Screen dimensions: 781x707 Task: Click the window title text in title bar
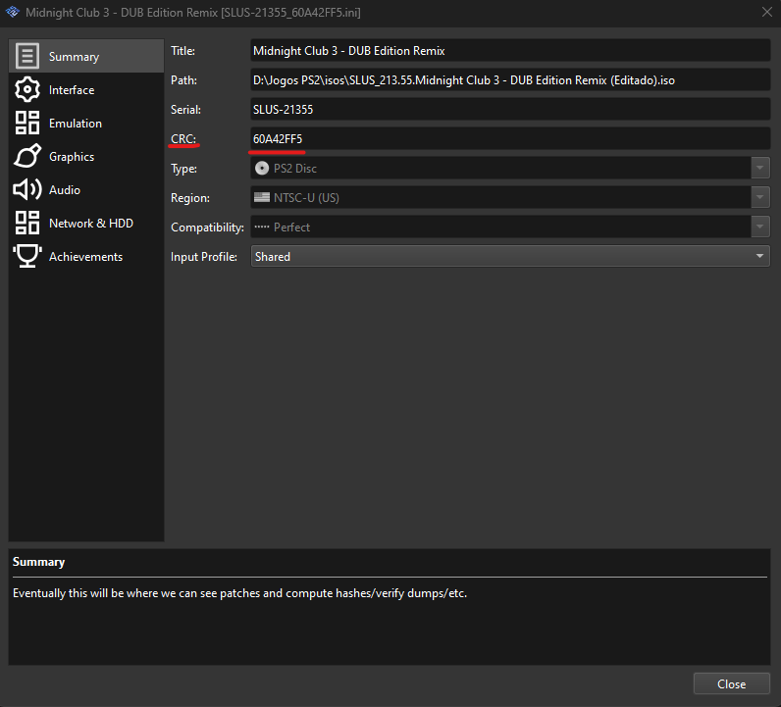pyautogui.click(x=192, y=13)
